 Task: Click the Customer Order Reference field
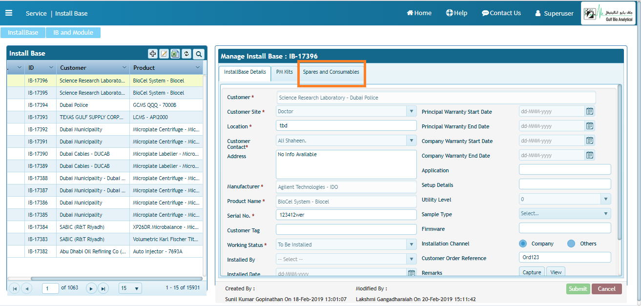point(565,258)
